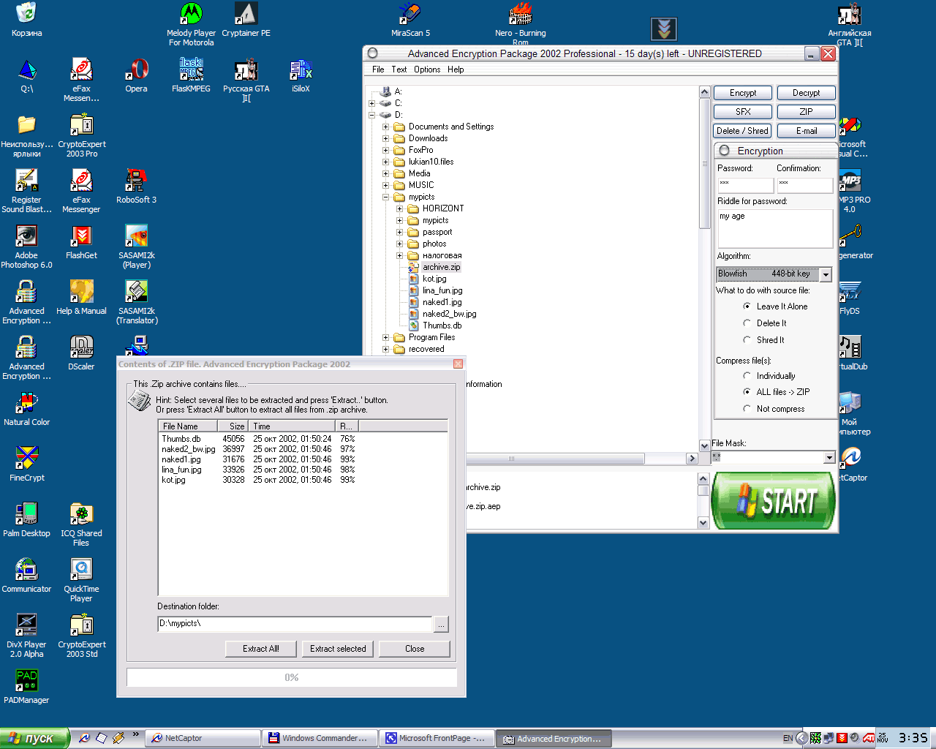Click the Encrypt button

click(x=743, y=93)
